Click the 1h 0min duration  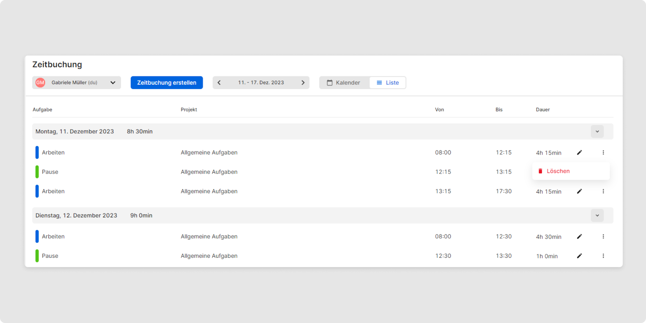pos(547,256)
